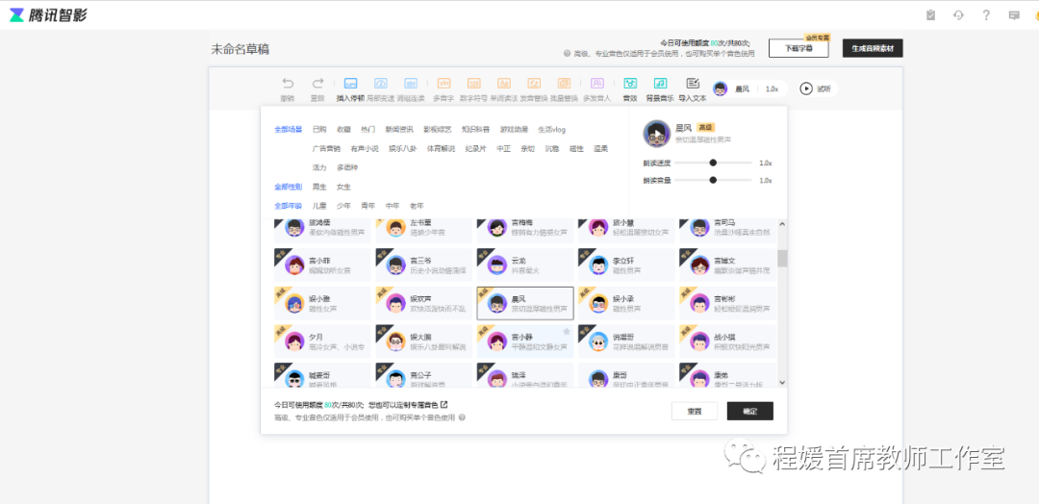The height and width of the screenshot is (504, 1039).
Task: Adjust the 朗读速度 reading speed slider
Action: [x=713, y=163]
